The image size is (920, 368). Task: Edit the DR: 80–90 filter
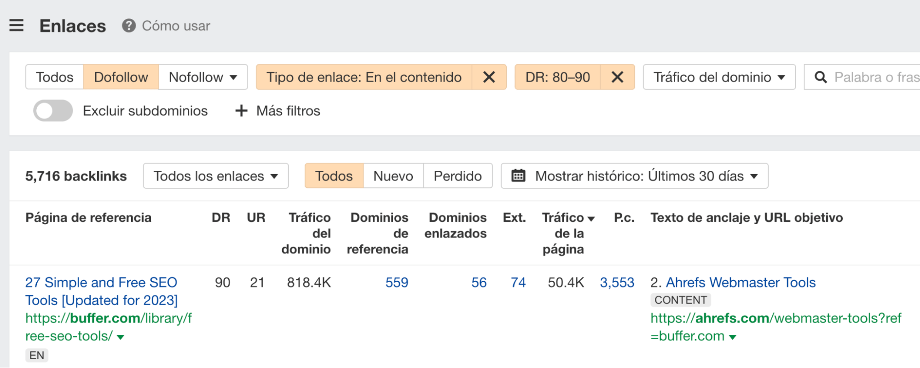(558, 77)
